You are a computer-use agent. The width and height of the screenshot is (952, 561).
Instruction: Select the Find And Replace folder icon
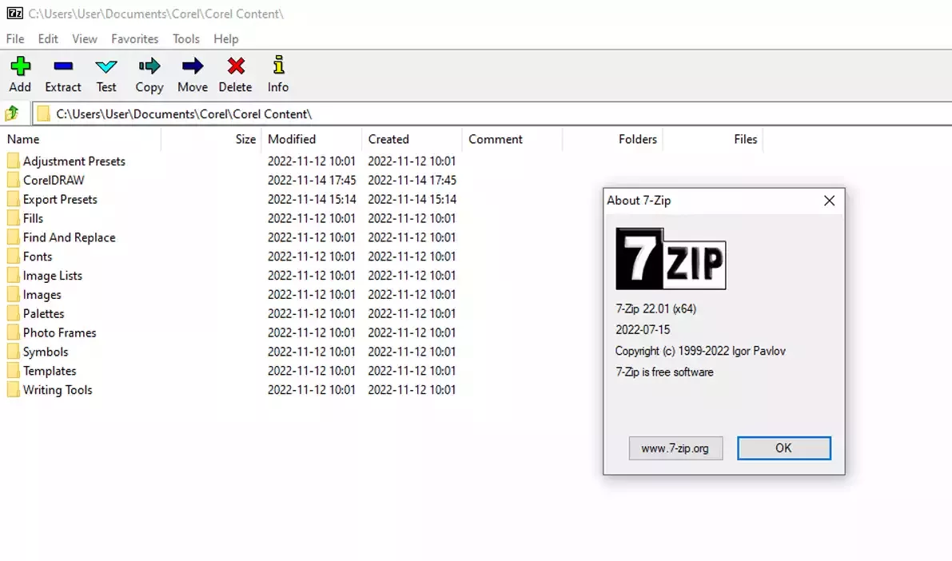[14, 237]
